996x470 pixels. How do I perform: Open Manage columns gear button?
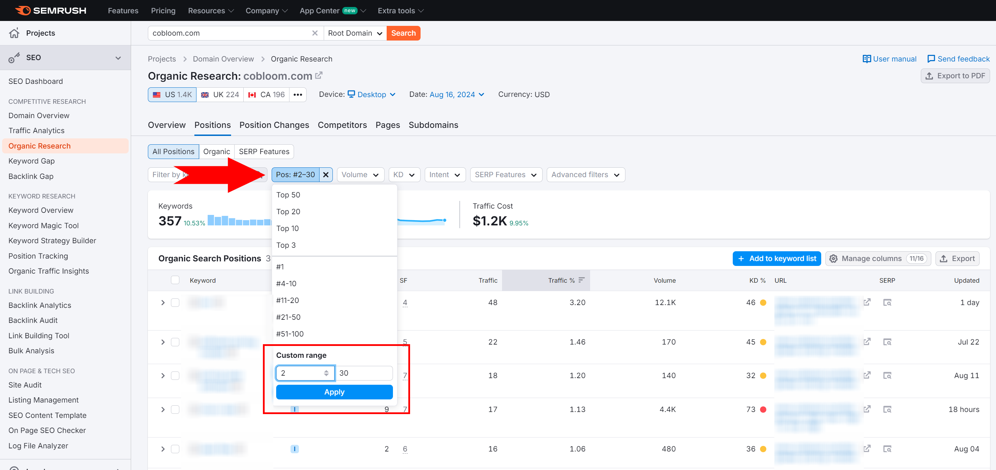coord(878,259)
